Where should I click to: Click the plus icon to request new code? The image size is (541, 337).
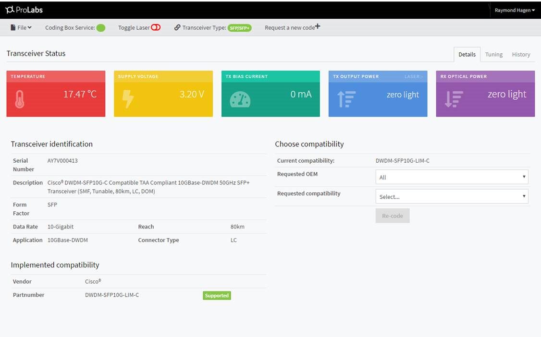pyautogui.click(x=318, y=27)
